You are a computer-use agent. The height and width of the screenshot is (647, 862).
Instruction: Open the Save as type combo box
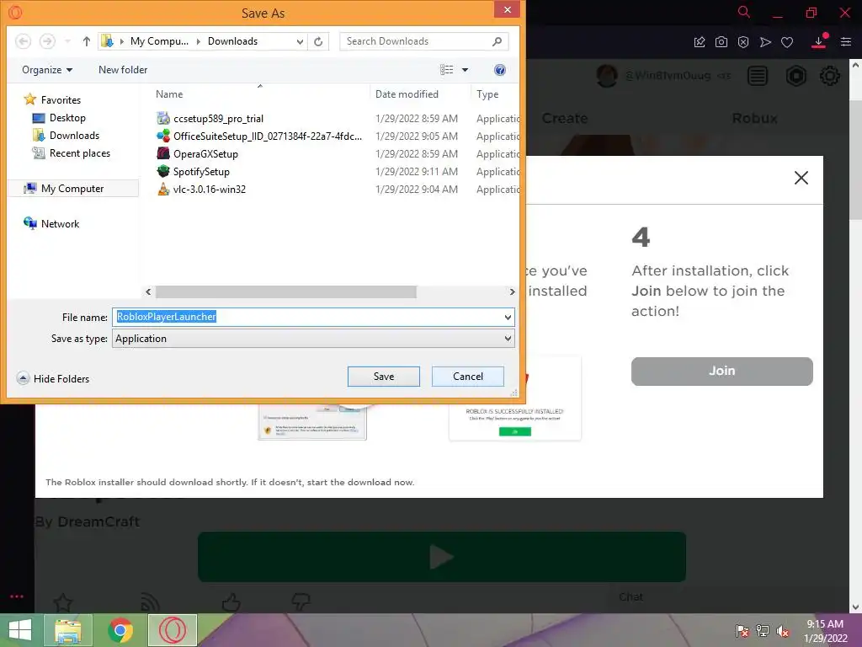[x=313, y=339]
